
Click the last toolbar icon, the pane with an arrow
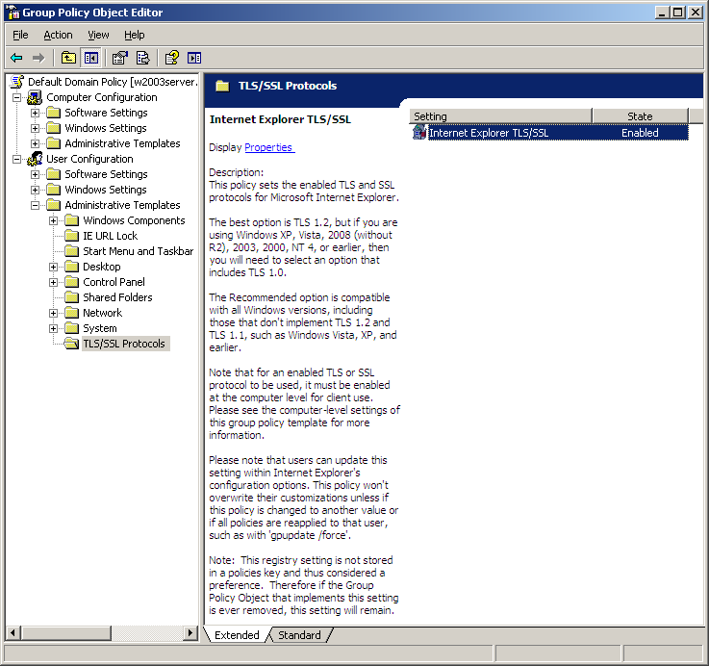[x=194, y=58]
